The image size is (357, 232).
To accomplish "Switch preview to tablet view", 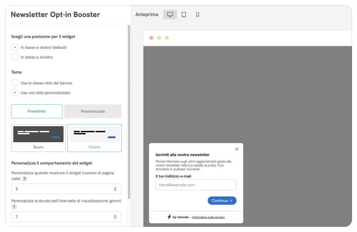I will click(184, 15).
